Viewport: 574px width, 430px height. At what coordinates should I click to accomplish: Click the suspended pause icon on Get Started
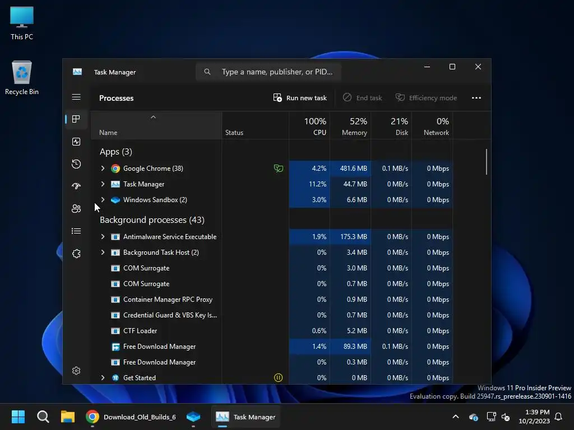pyautogui.click(x=278, y=378)
